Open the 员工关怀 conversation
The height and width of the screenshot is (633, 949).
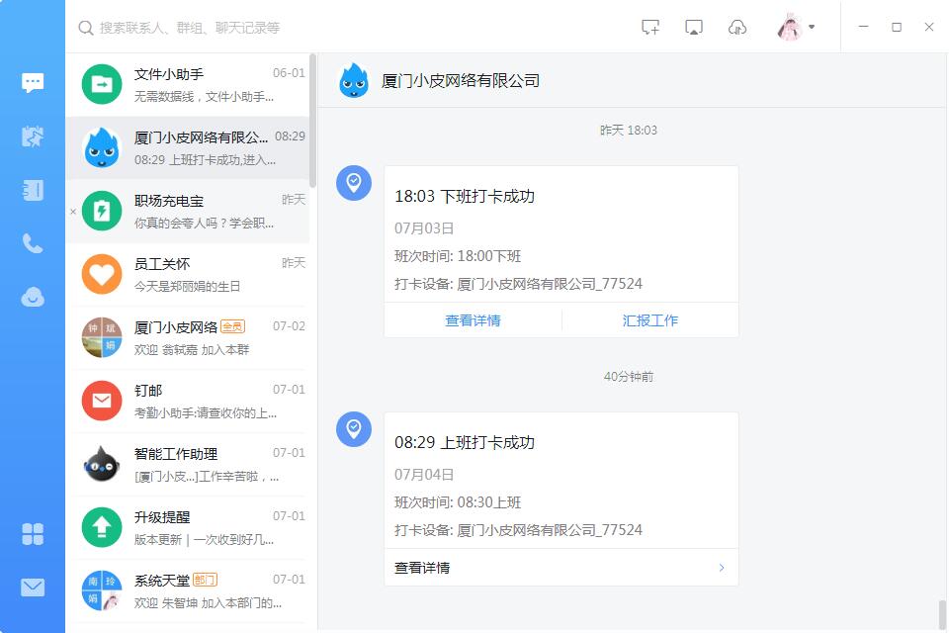pyautogui.click(x=188, y=274)
